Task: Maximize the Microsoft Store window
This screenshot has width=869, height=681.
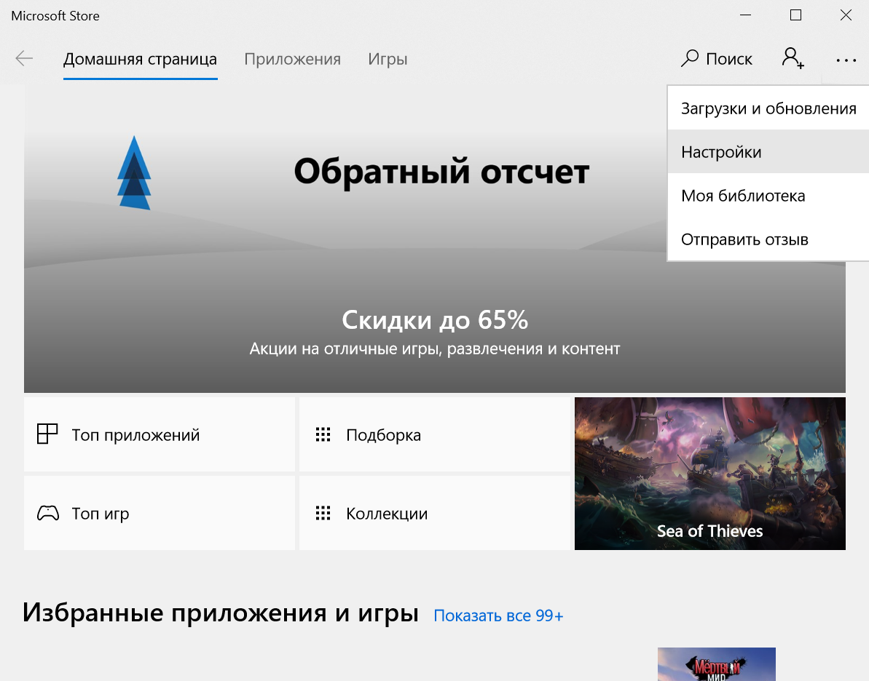Action: point(795,15)
